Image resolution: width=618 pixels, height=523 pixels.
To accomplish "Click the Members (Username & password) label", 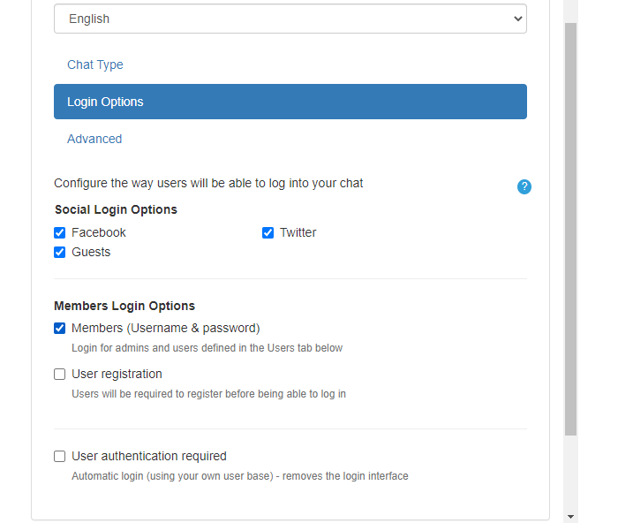I will click(165, 329).
